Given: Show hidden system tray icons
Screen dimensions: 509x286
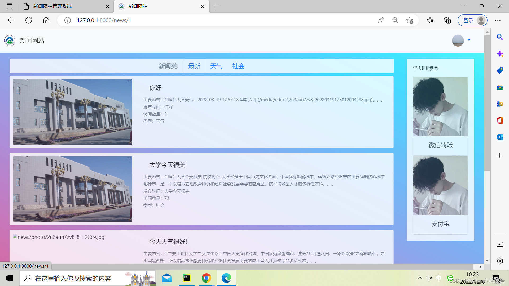Looking at the screenshot, I should pyautogui.click(x=420, y=278).
